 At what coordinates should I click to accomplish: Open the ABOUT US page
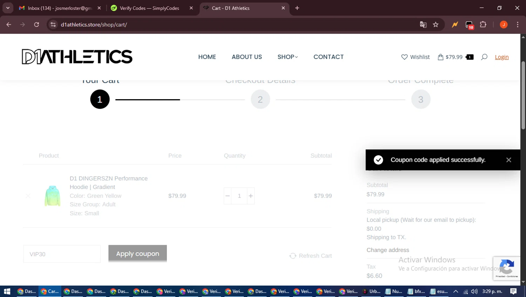pos(247,57)
